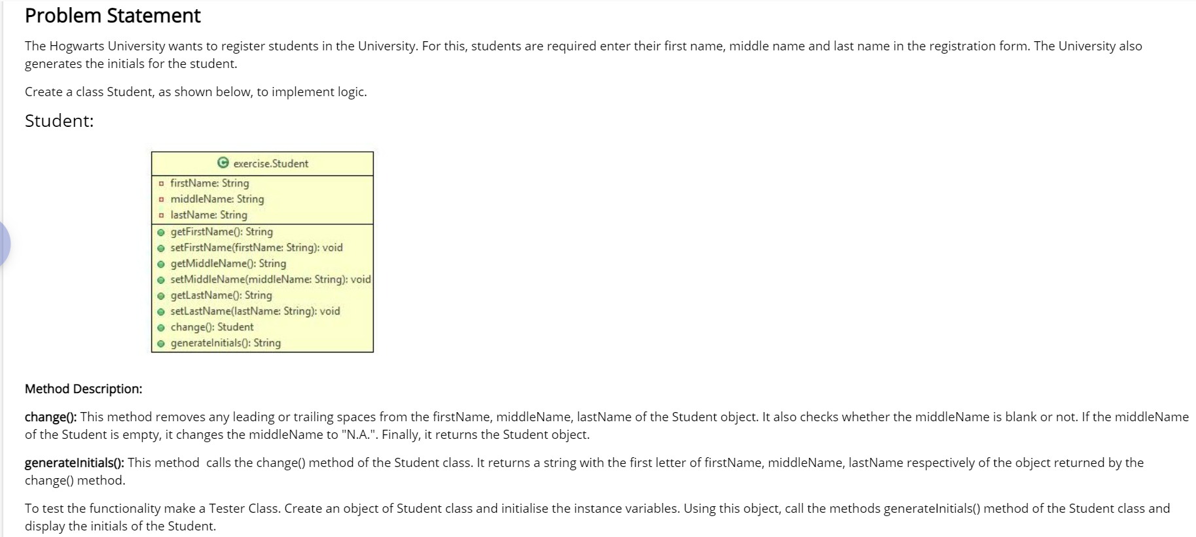Screen dimensions: 1196x537
Task: Click the red square icon next to middleName
Action: pyautogui.click(x=161, y=199)
